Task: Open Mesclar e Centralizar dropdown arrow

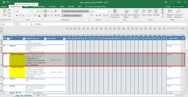Action: point(81,16)
